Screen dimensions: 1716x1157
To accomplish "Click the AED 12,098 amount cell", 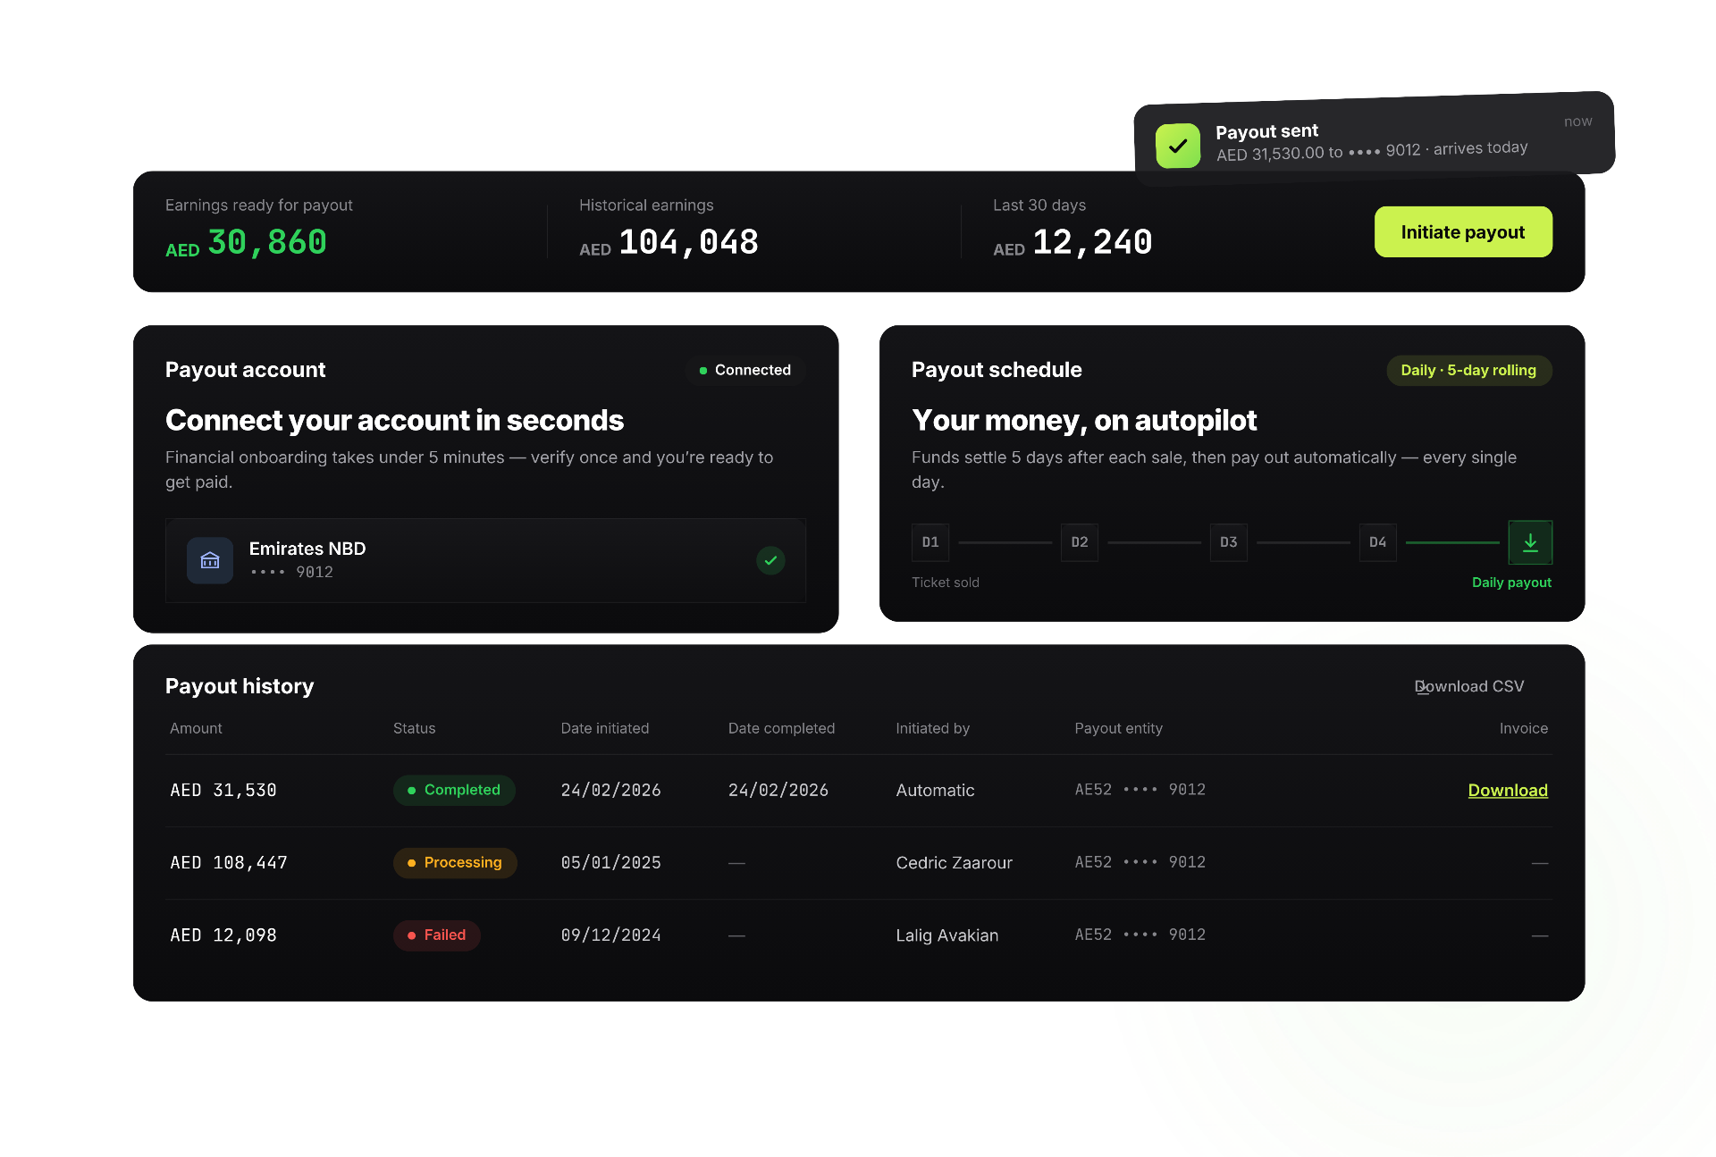I will click(x=223, y=935).
